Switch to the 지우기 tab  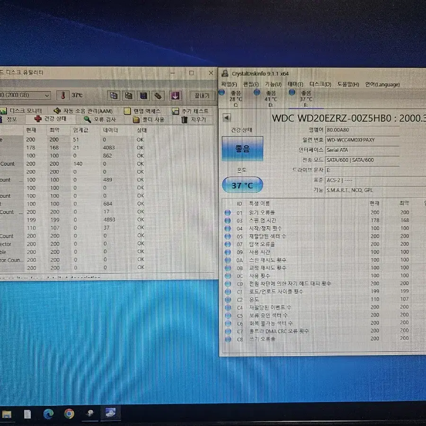(194, 120)
